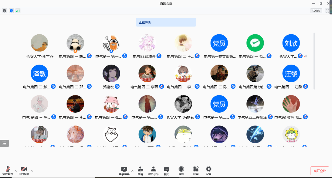332x178 pixels.
Task: Expand audio options arrow beside 解除静音
Action: [x=16, y=171]
